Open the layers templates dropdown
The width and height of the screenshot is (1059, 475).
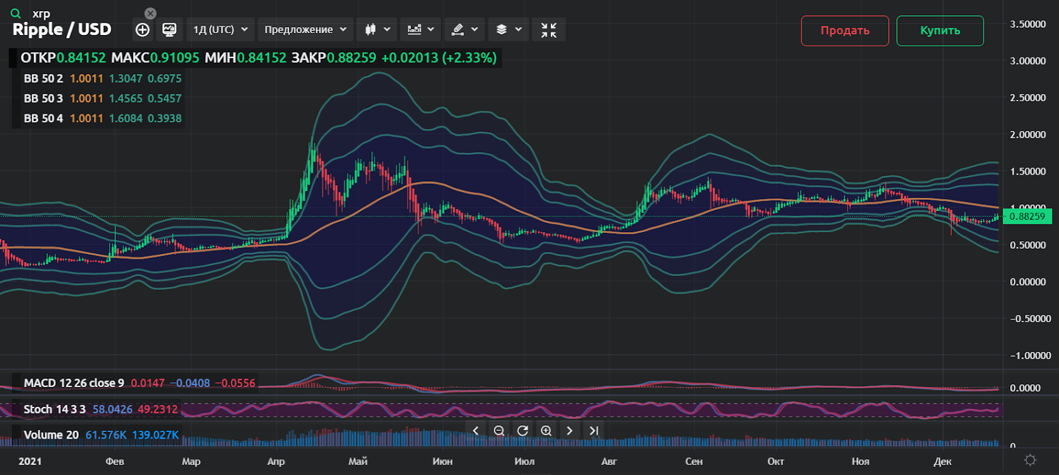(x=508, y=30)
